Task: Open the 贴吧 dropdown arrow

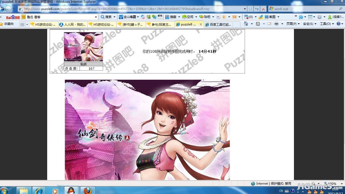Action: coord(213,17)
